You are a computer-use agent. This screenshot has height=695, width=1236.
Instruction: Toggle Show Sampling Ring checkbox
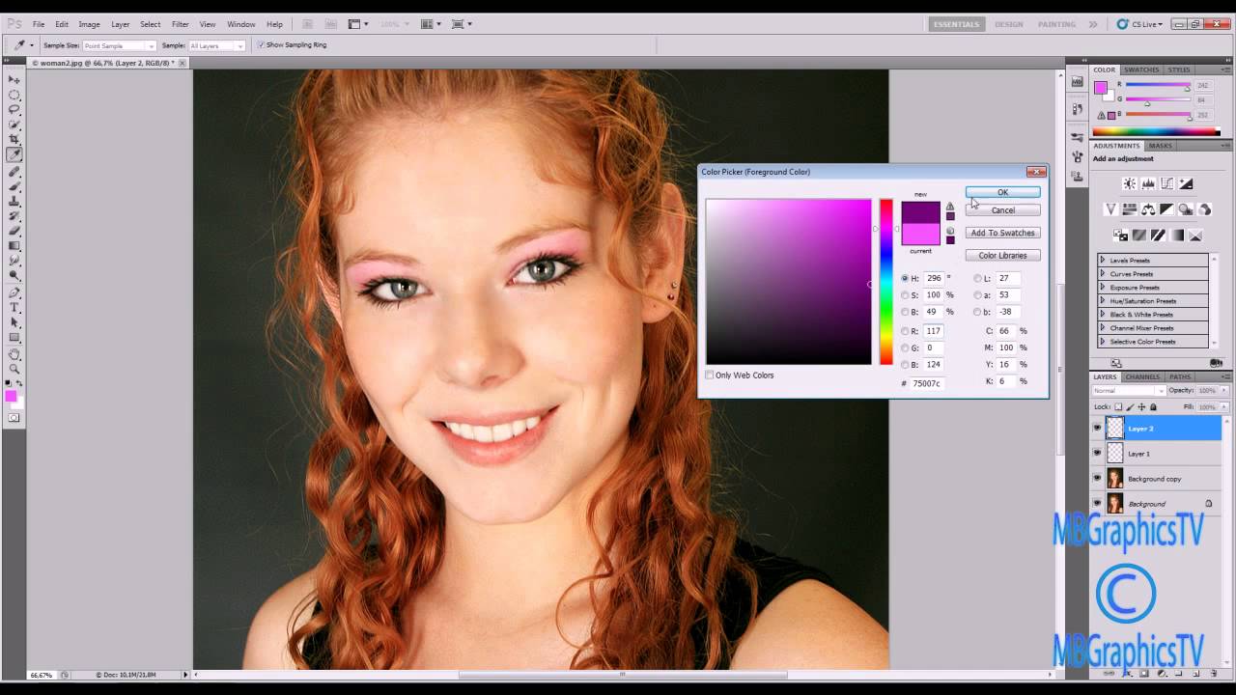[x=261, y=45]
